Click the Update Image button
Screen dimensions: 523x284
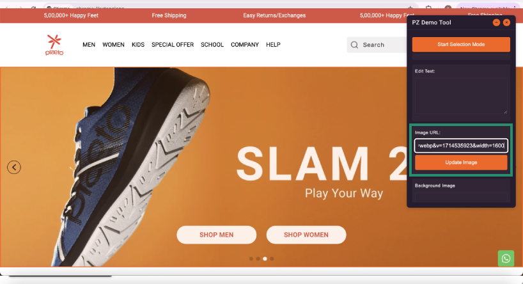(x=461, y=162)
